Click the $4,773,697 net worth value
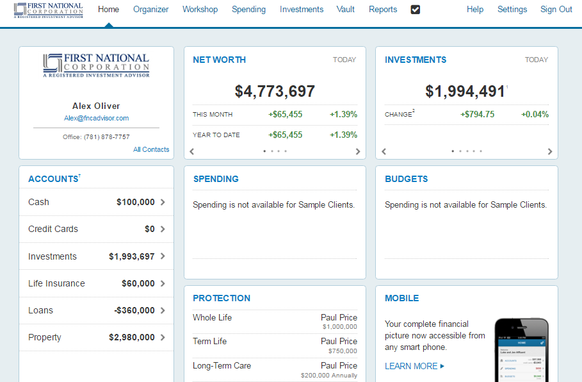Screen dimensions: 582x382 tap(275, 92)
